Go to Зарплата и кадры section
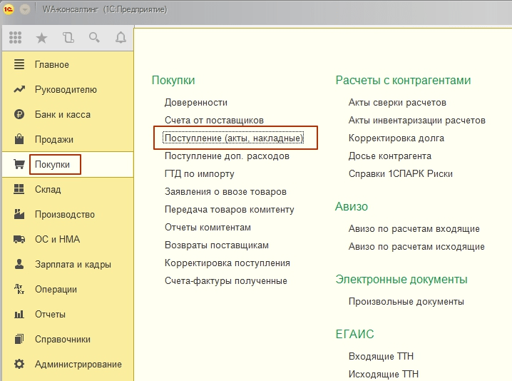Screen dimensions: 512x381 [x=73, y=265]
